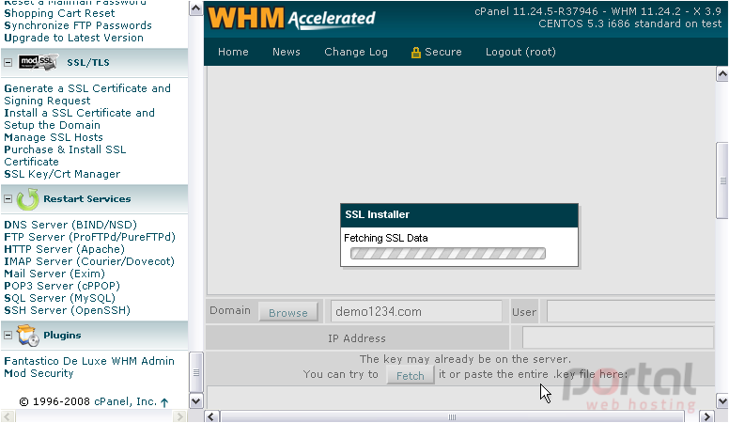729x423 pixels.
Task: Click the IP Address input field
Action: (618, 337)
